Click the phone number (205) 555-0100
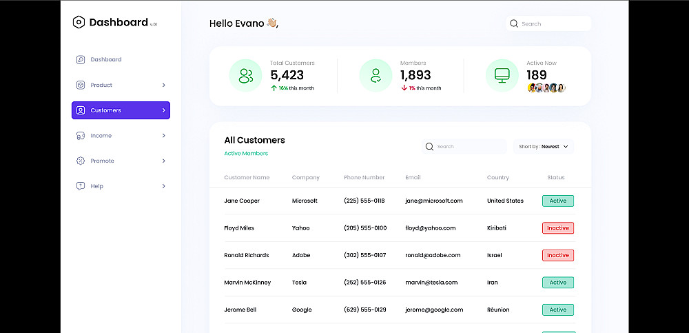Viewport: 689px width, 333px height. tap(365, 228)
